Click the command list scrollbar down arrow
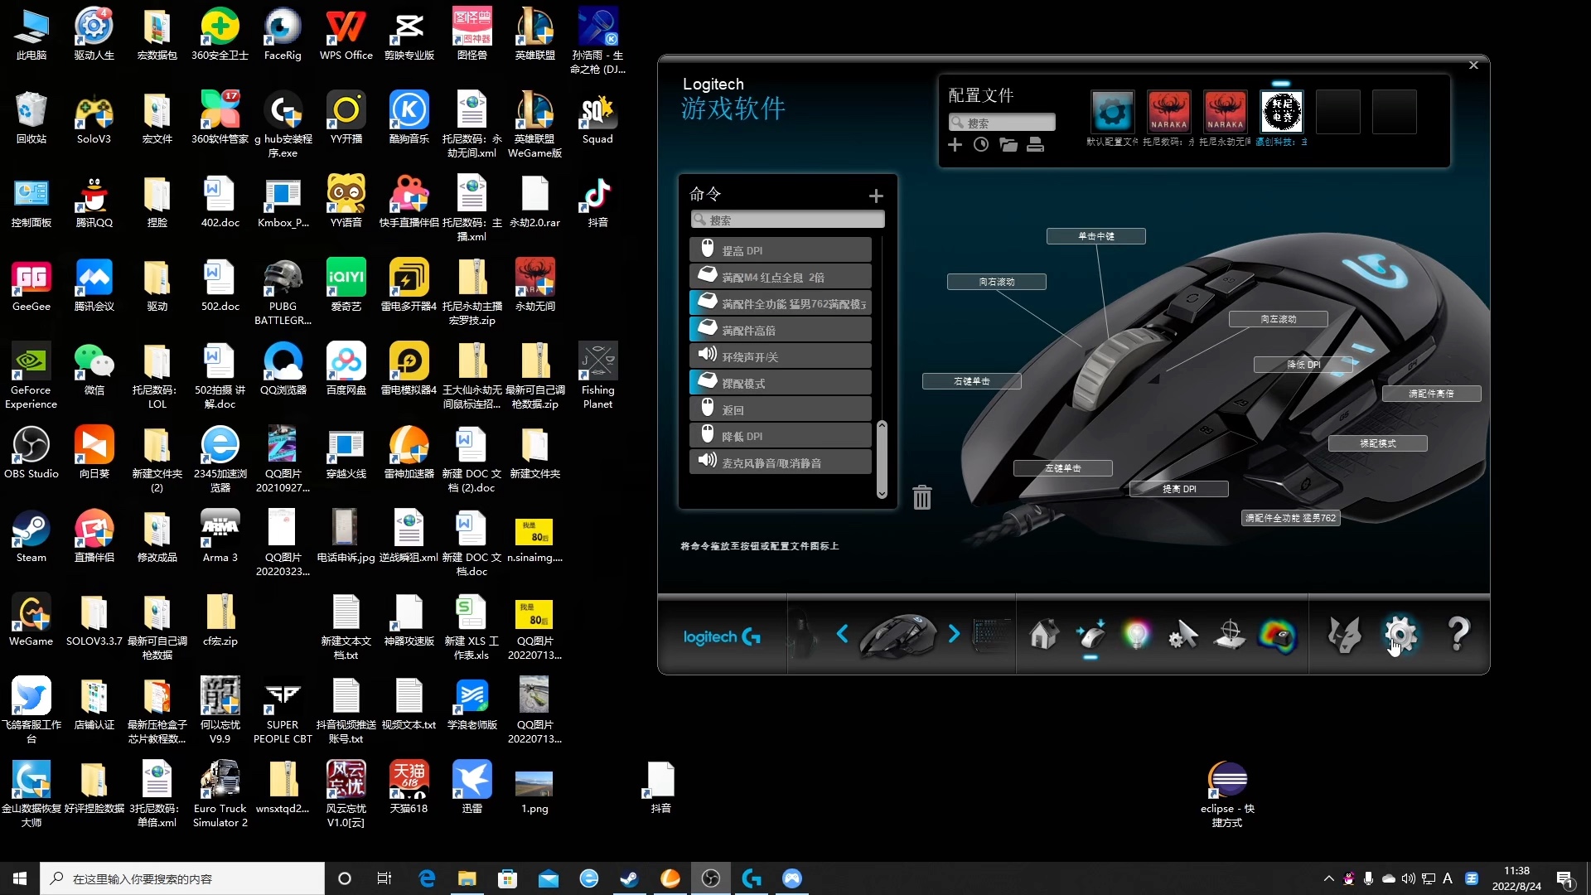The height and width of the screenshot is (895, 1591). point(882,493)
